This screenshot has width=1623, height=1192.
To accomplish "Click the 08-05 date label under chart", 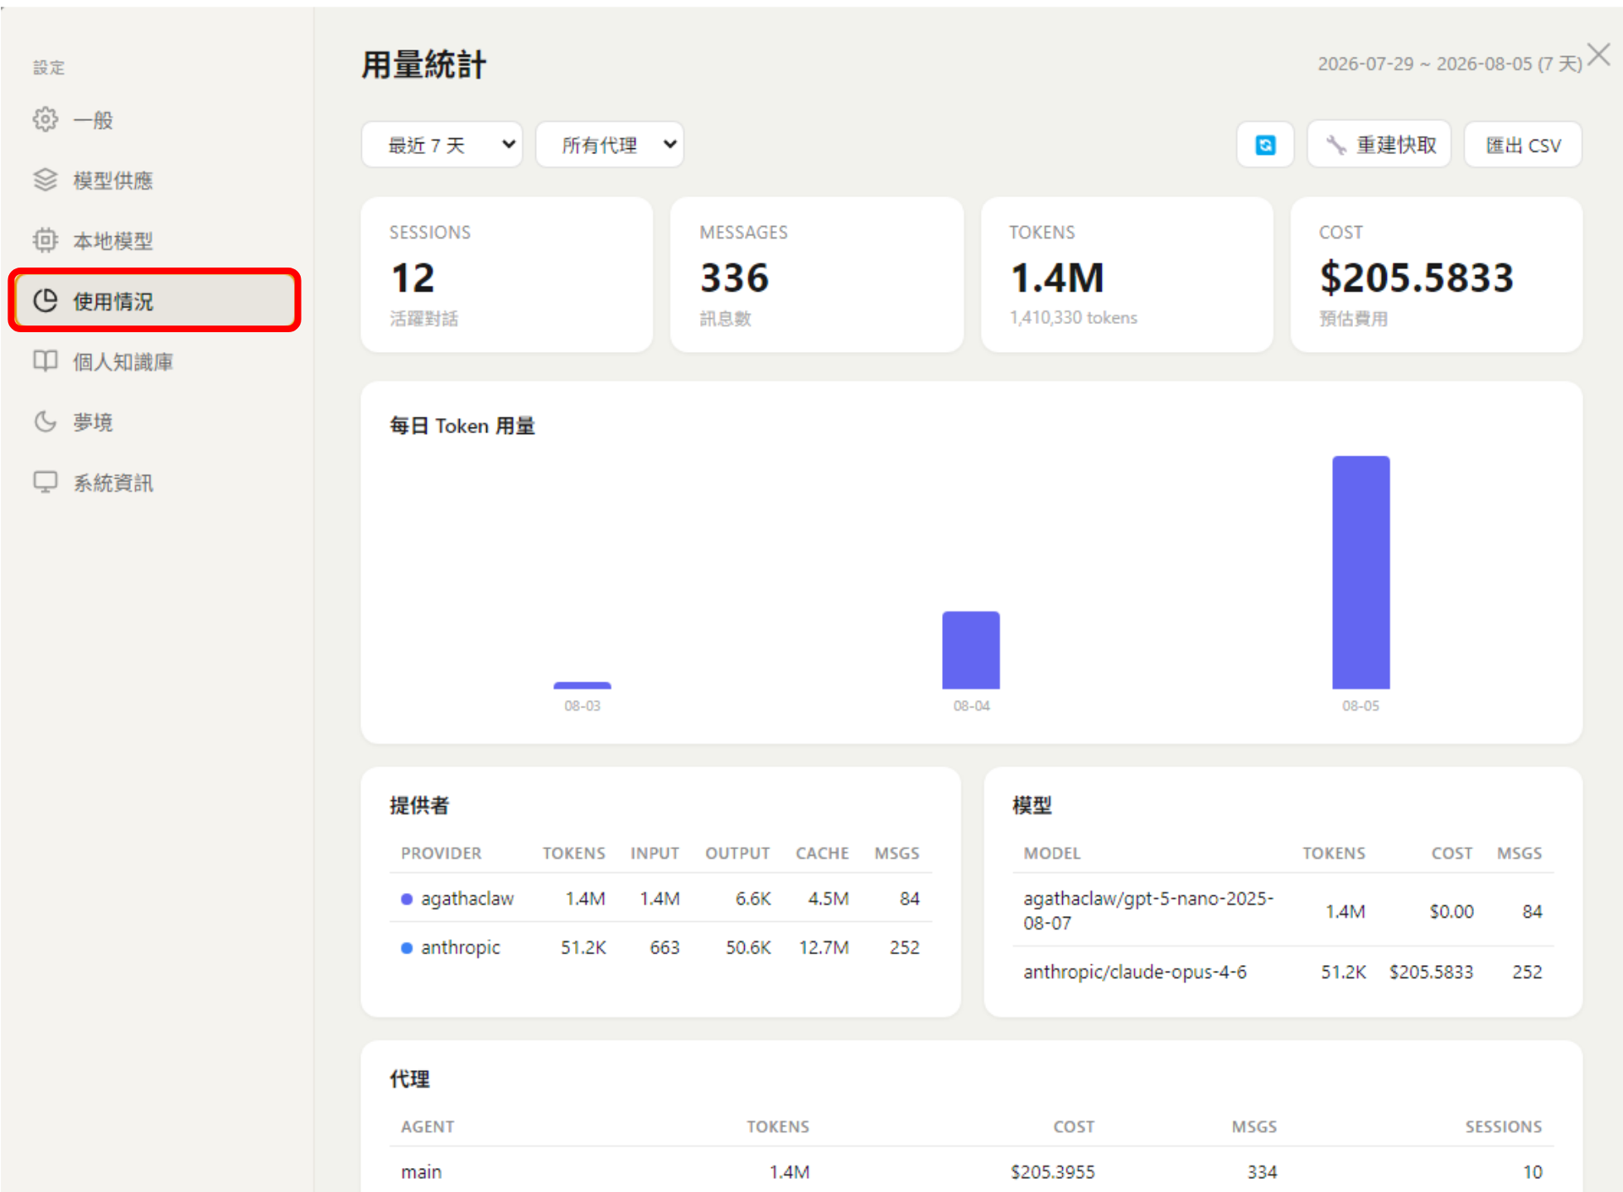I will click(1360, 706).
